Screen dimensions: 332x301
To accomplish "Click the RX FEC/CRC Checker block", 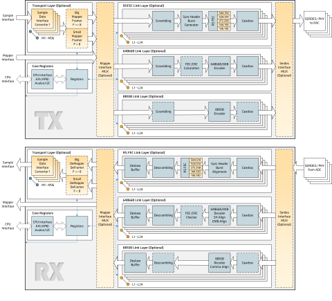I will click(192, 215).
